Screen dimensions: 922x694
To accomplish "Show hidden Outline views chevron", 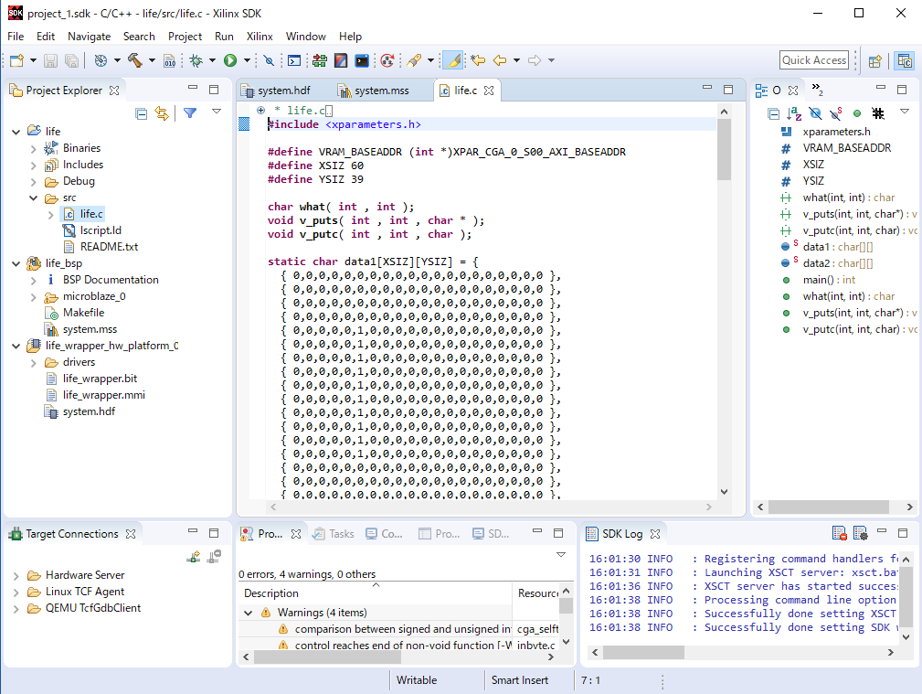I will 817,90.
